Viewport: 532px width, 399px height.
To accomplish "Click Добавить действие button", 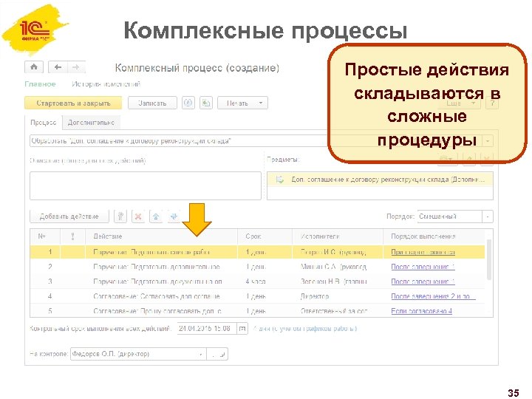I will [x=69, y=216].
